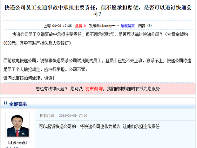This screenshot has height=148, width=197.
Task: Click the 您也有法律问题 banner text
Action: (x=51, y=89)
